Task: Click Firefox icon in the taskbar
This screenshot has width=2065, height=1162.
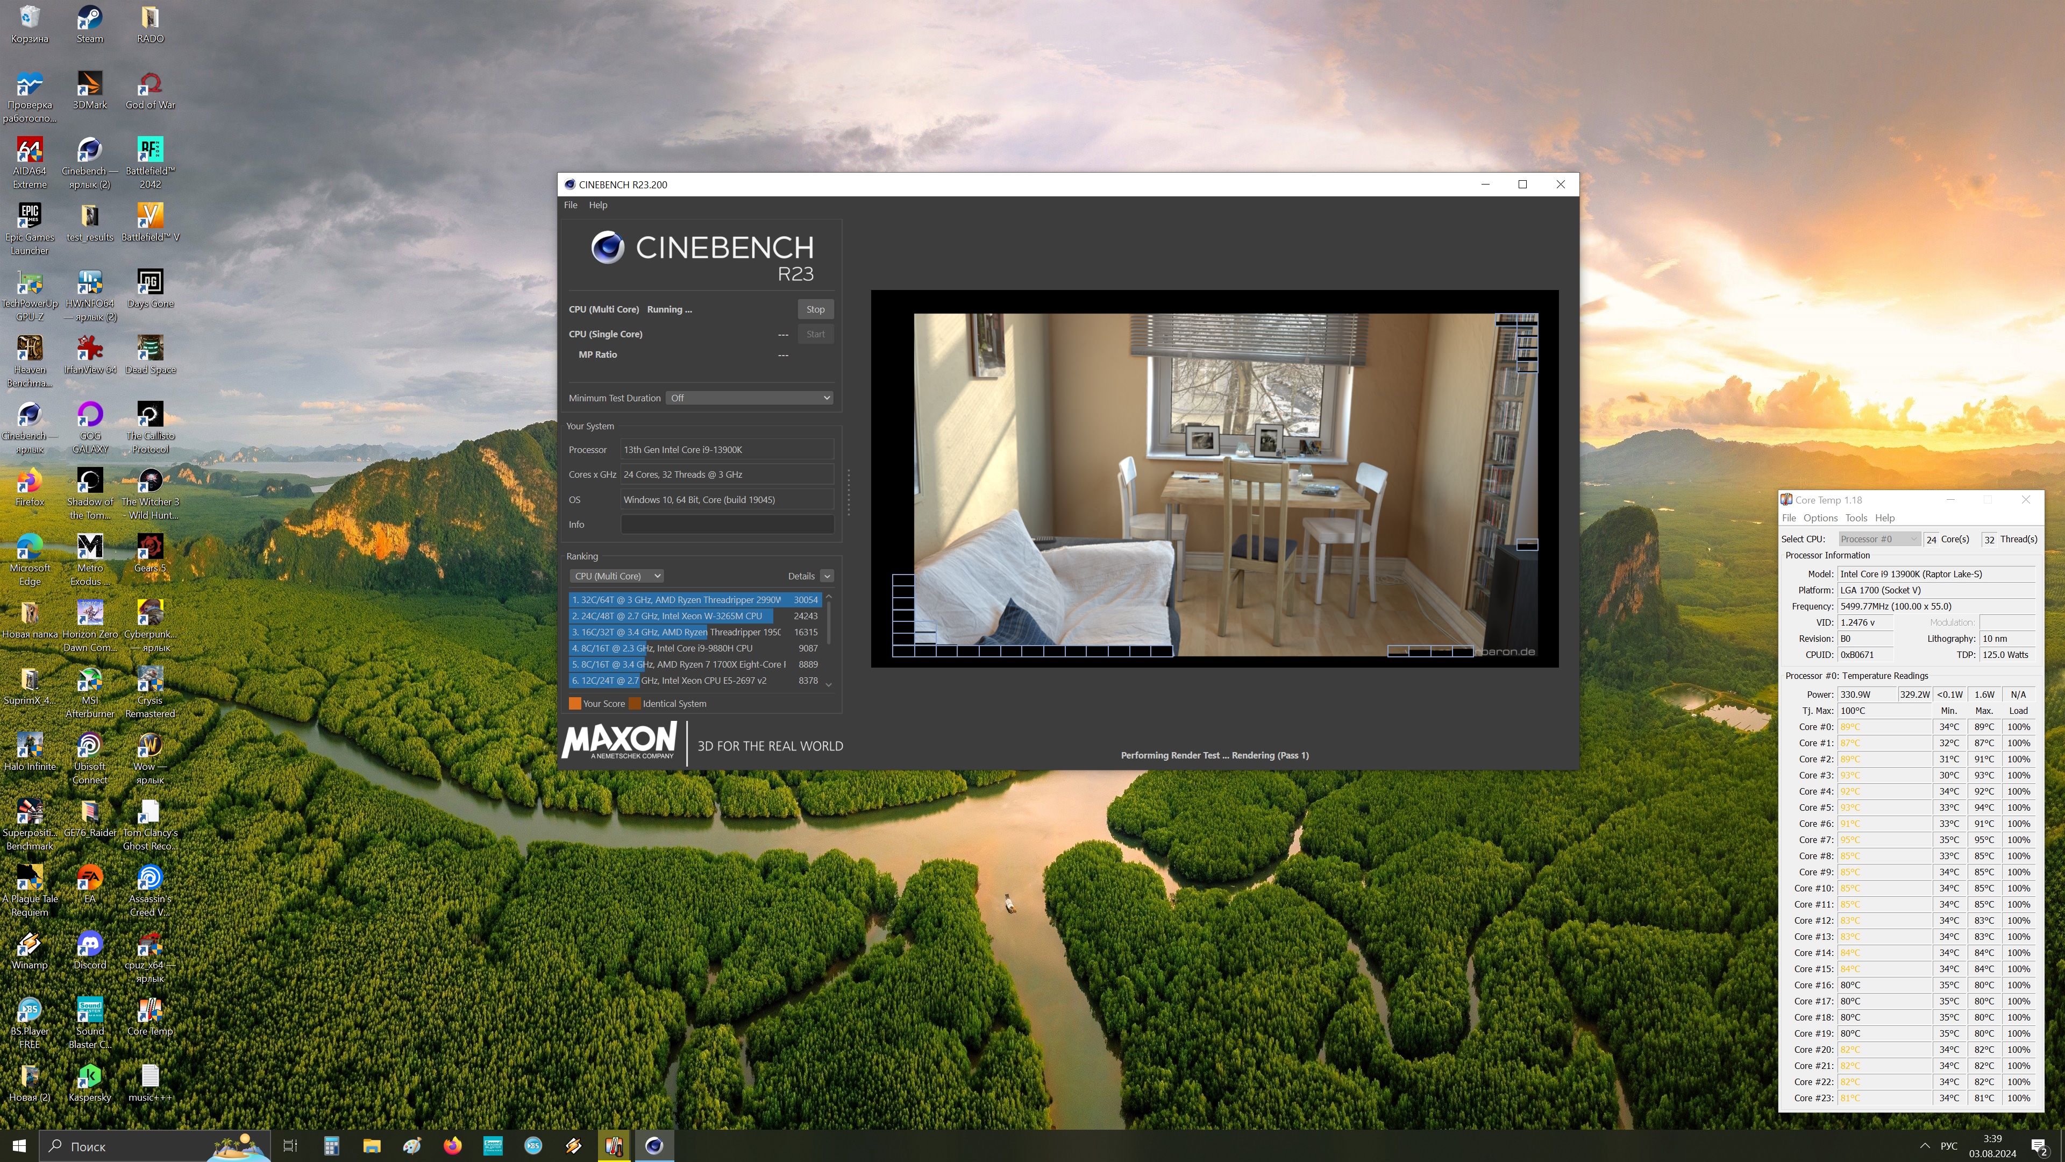Action: pyautogui.click(x=452, y=1146)
